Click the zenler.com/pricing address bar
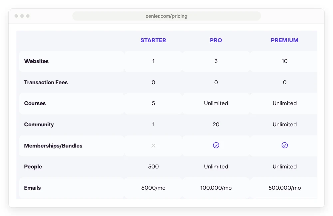 click(166, 16)
